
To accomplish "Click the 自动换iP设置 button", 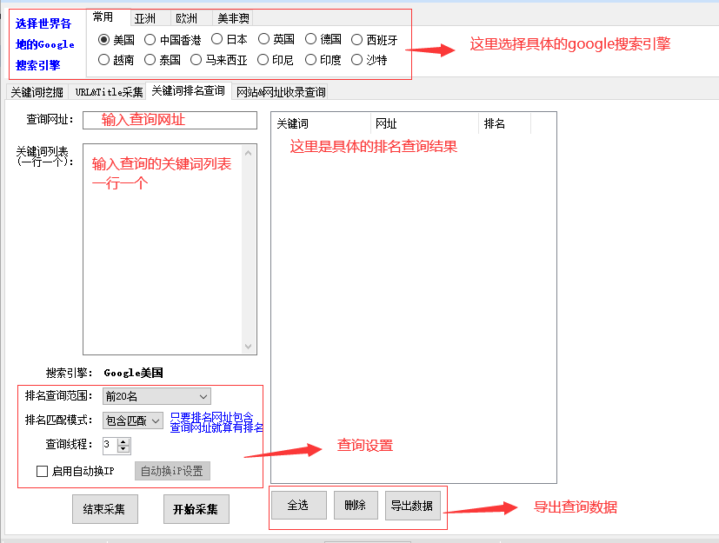I will pos(172,471).
